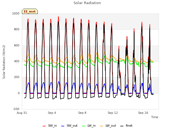Click the red SW_in legend swatch
The width and height of the screenshot is (175, 131).
44,126
